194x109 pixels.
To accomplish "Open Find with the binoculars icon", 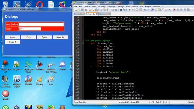I will (121, 10).
